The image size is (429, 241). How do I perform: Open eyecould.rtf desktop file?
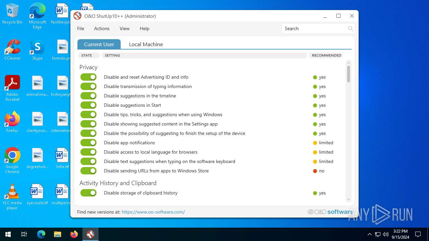point(37,194)
